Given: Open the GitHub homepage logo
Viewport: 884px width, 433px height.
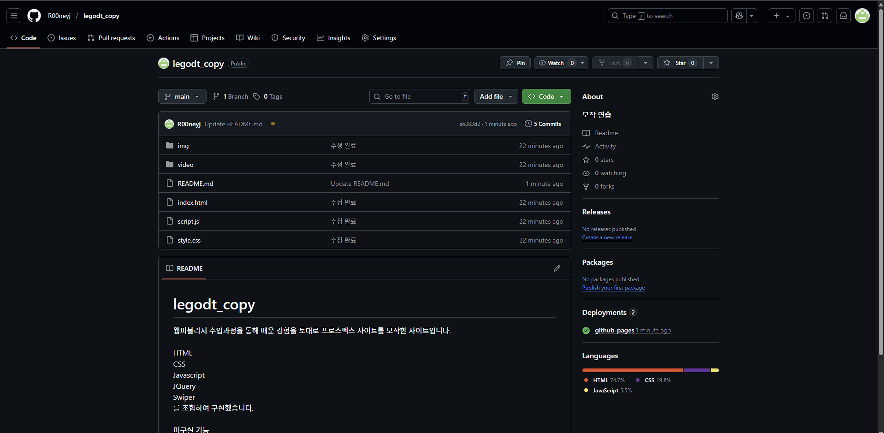Looking at the screenshot, I should pyautogui.click(x=34, y=16).
